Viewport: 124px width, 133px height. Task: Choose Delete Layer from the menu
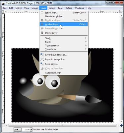[64, 33]
